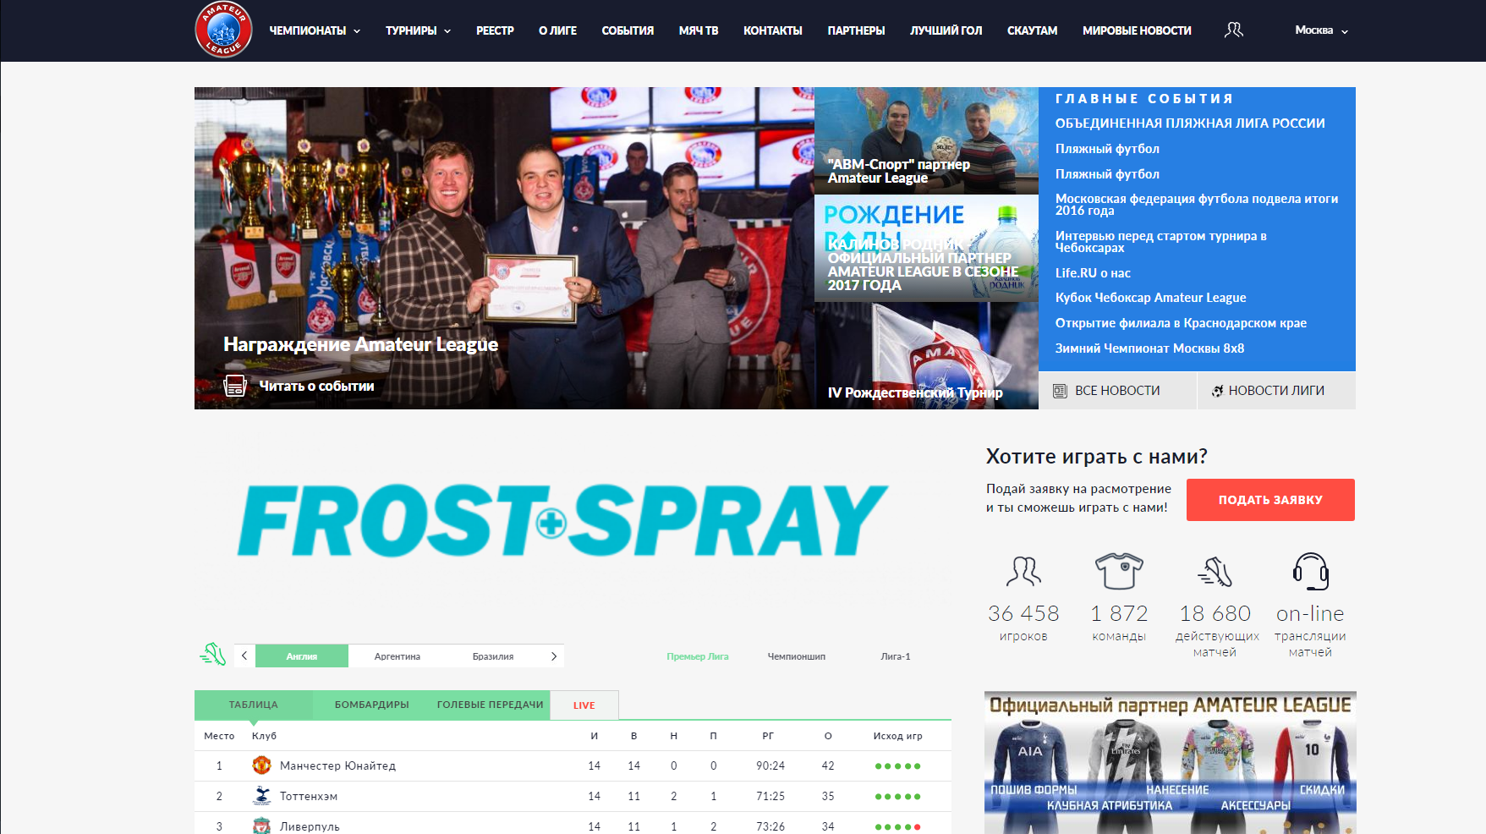Select the Аргентина country tab

pos(398,656)
